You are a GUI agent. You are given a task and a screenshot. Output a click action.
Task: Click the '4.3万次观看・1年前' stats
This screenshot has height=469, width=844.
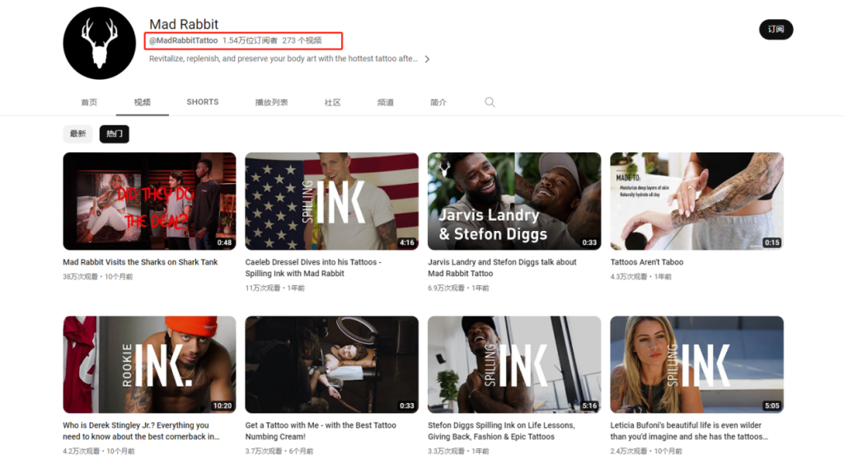coord(640,277)
